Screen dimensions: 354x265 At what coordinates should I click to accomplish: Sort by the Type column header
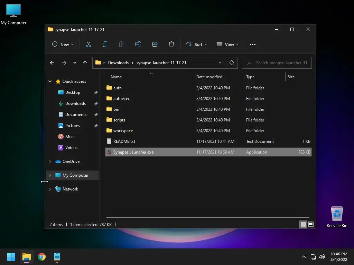(x=250, y=77)
